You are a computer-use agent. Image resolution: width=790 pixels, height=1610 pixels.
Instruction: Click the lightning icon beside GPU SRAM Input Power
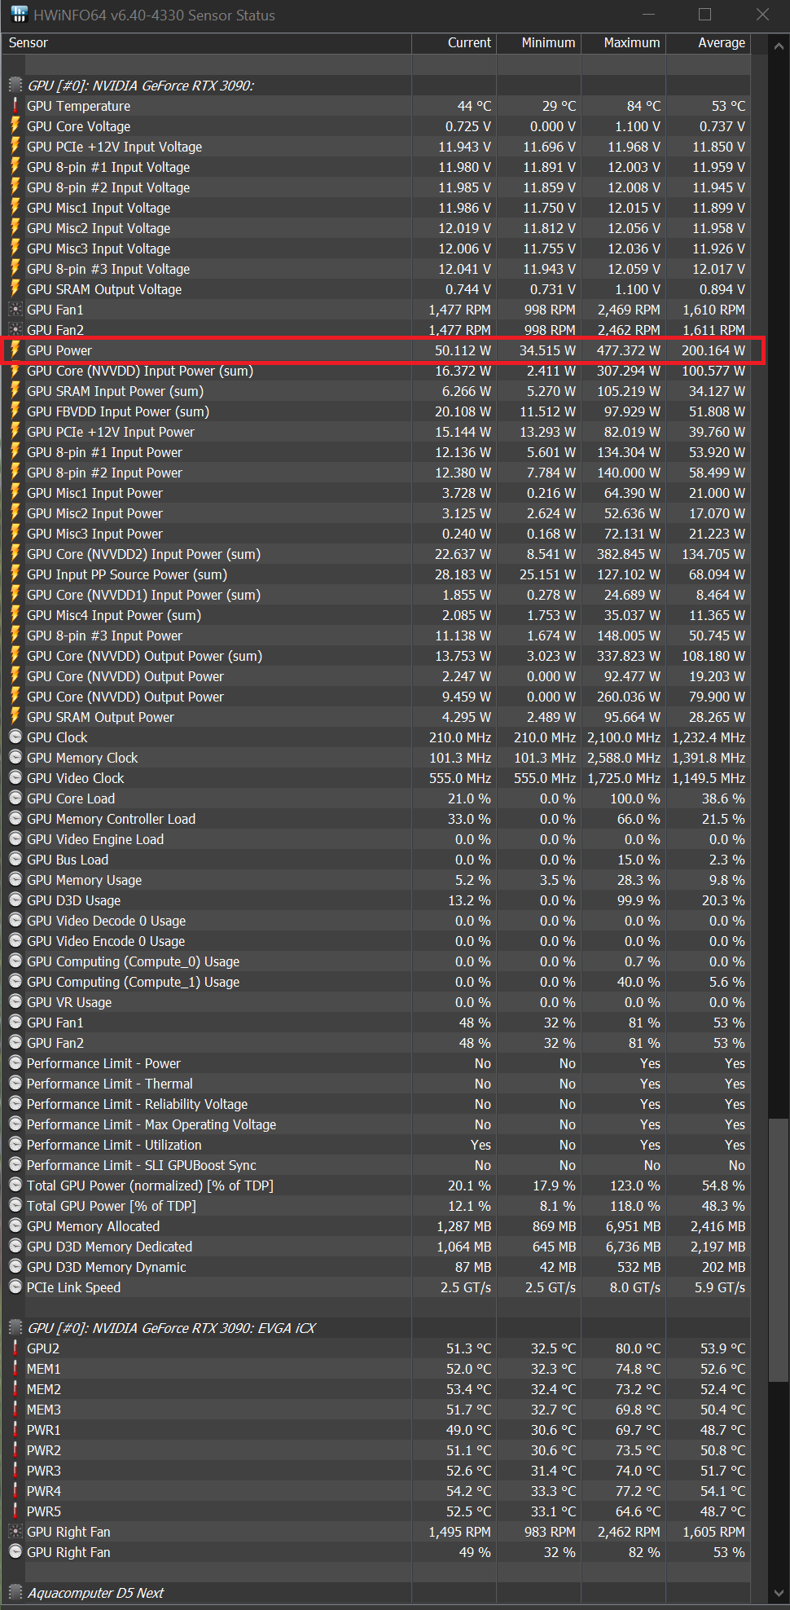click(x=15, y=391)
